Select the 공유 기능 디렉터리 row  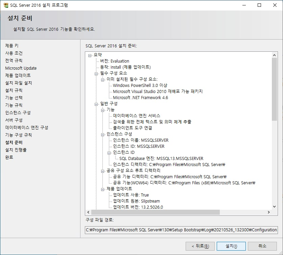[170, 177]
